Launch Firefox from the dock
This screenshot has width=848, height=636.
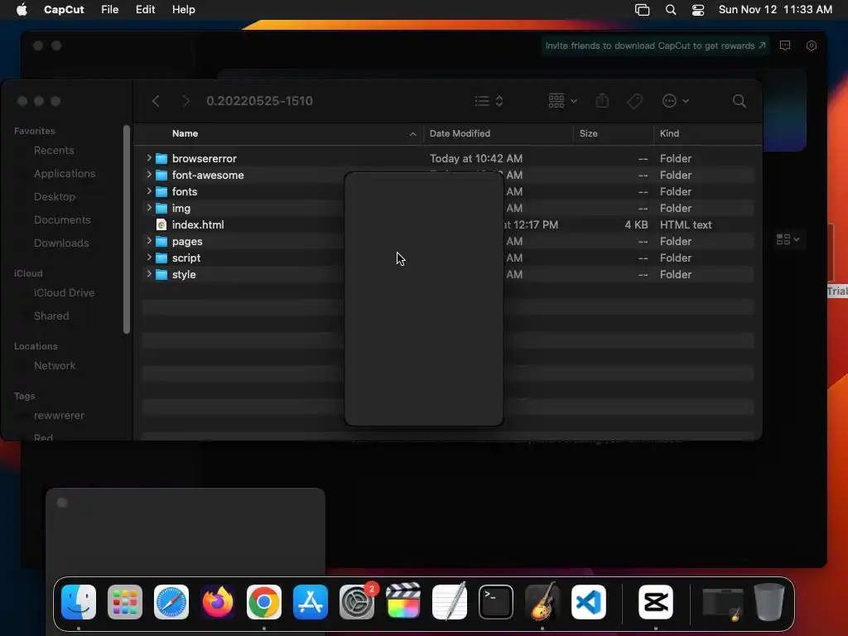pos(218,602)
